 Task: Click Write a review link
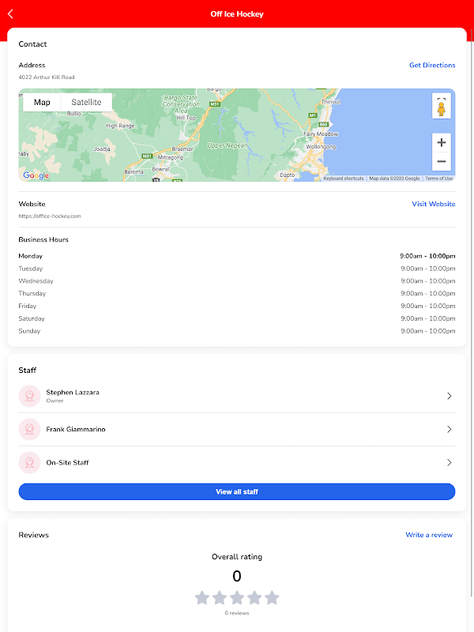[x=429, y=535]
